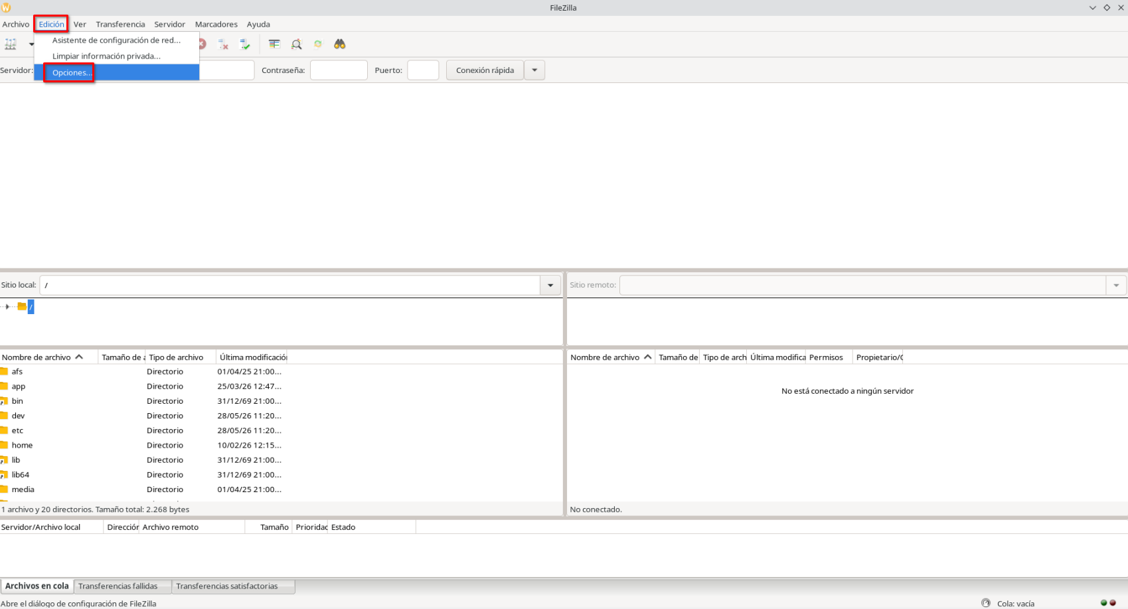
Task: Click the folder icon beside home
Action: pyautogui.click(x=4, y=445)
